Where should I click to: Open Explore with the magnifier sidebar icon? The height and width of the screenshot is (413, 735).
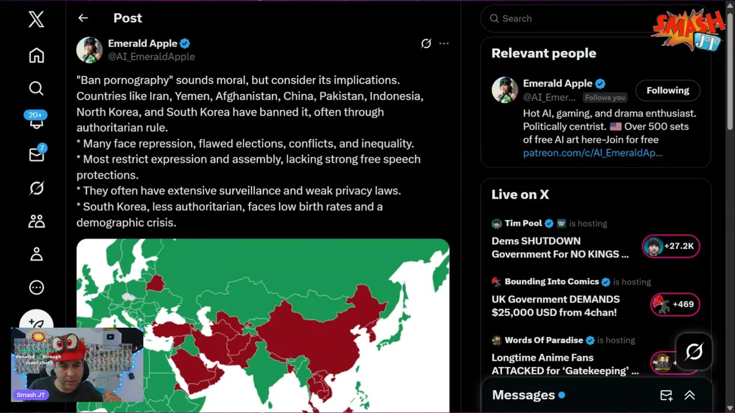(36, 88)
